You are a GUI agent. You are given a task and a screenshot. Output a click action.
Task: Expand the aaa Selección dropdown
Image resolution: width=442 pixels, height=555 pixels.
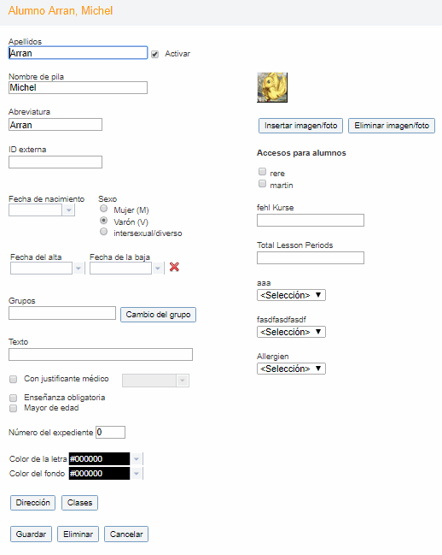(x=291, y=295)
